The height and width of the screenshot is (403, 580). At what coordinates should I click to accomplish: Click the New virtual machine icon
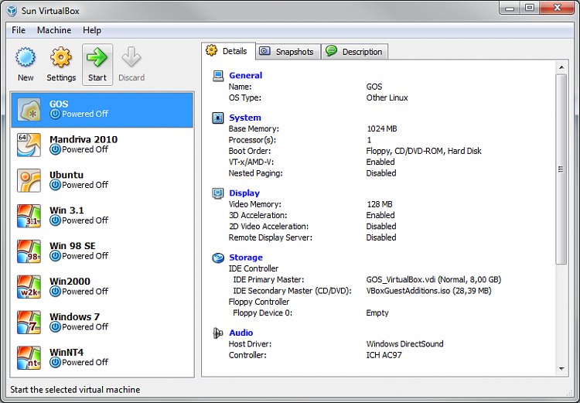pyautogui.click(x=26, y=57)
